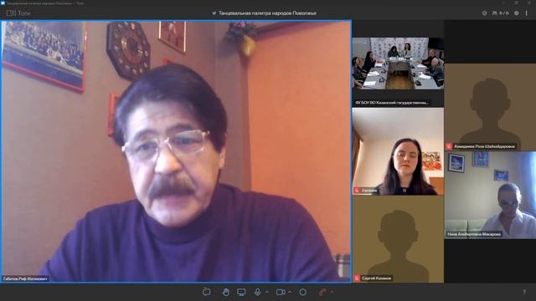This screenshot has height=301, width=536.
Task: Select Нина Альбертовна Макарова's video tile
Action: (x=490, y=195)
